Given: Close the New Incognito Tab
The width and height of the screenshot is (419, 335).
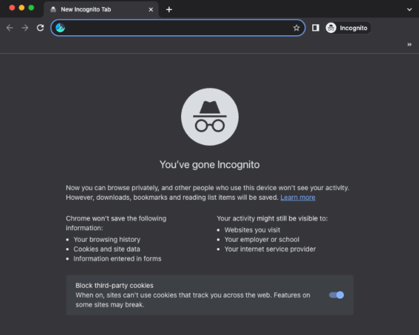Looking at the screenshot, I should point(151,9).
